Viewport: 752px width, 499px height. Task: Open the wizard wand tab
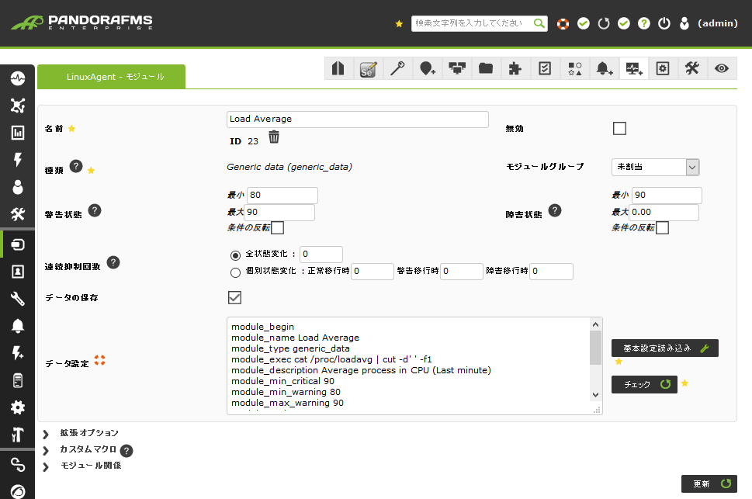397,68
